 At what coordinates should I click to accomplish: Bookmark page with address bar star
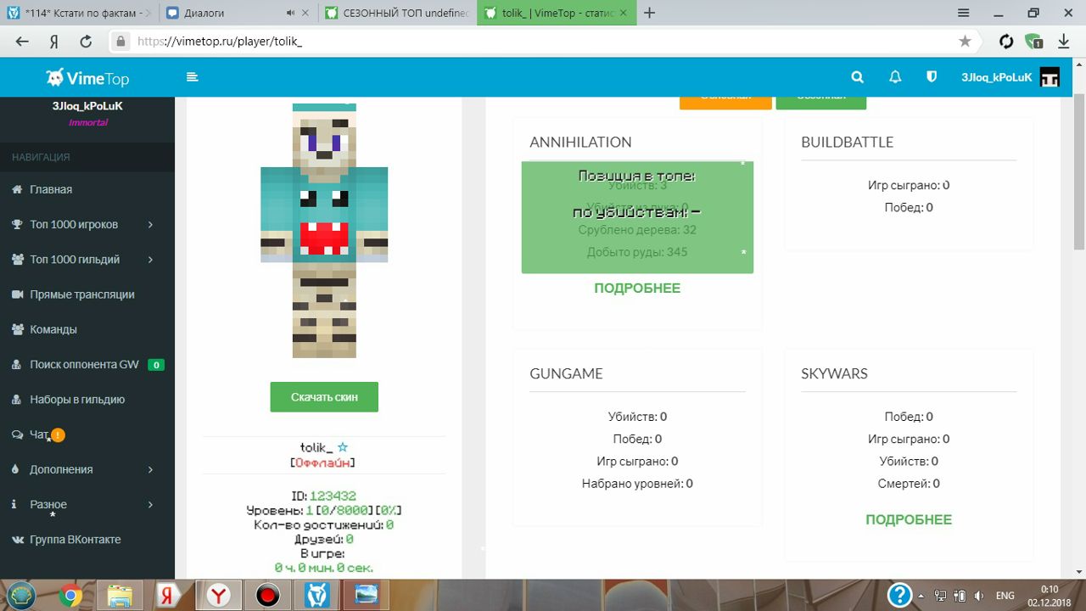965,42
